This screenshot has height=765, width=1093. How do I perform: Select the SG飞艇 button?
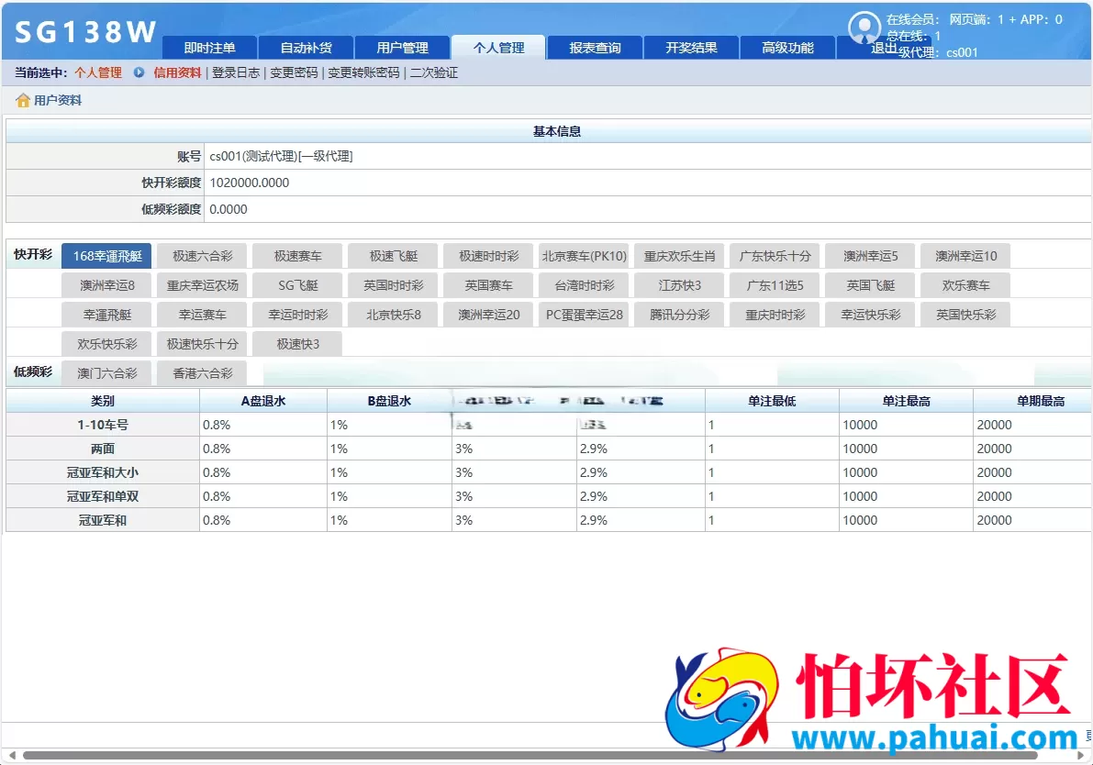point(297,285)
